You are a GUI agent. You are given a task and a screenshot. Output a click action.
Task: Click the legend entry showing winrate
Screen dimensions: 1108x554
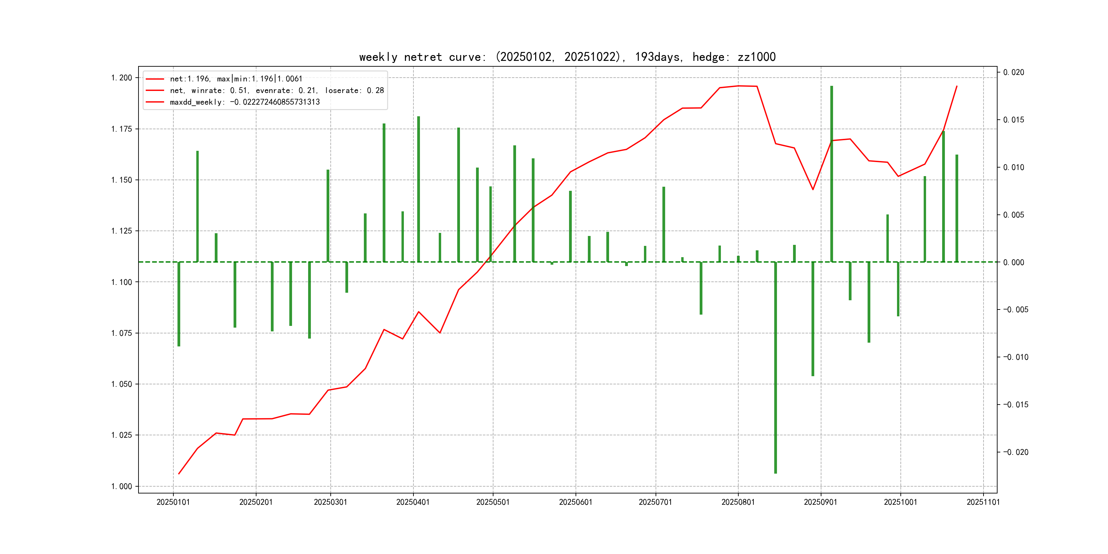coord(277,90)
